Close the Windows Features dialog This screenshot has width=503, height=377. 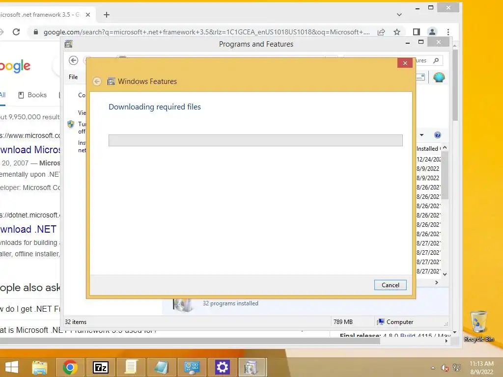click(x=405, y=63)
